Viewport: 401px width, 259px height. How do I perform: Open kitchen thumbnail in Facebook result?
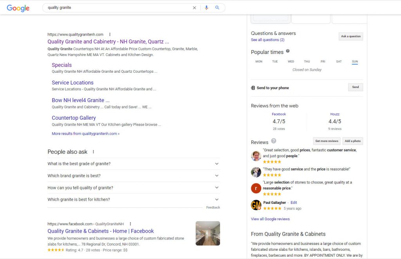[x=208, y=234]
